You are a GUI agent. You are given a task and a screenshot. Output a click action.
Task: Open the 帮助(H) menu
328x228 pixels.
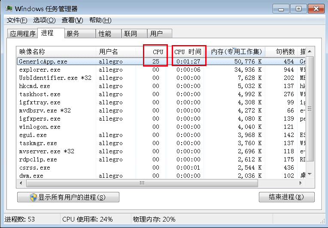coord(100,20)
